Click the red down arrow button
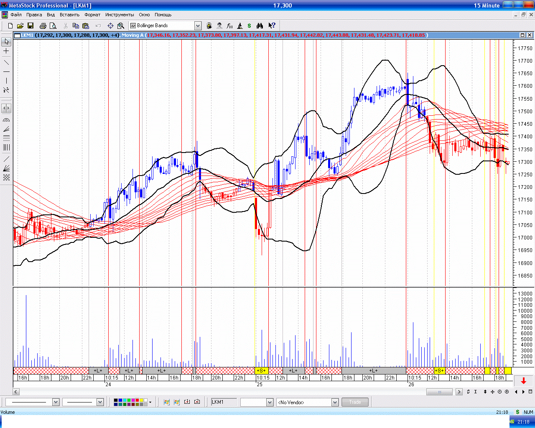 (x=523, y=381)
